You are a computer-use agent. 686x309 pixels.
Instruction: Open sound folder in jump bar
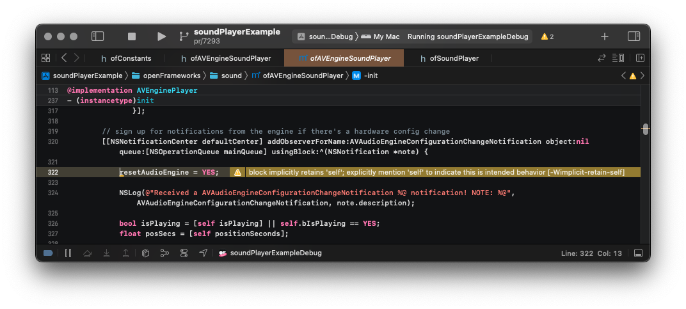click(225, 75)
